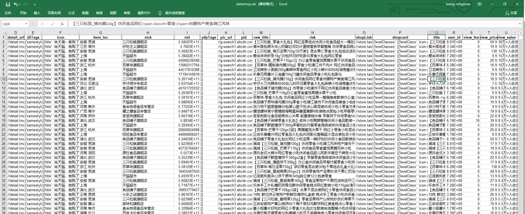Switch to the 视图 tab
Image resolution: width=525 pixels, height=214 pixels.
(x=113, y=13)
